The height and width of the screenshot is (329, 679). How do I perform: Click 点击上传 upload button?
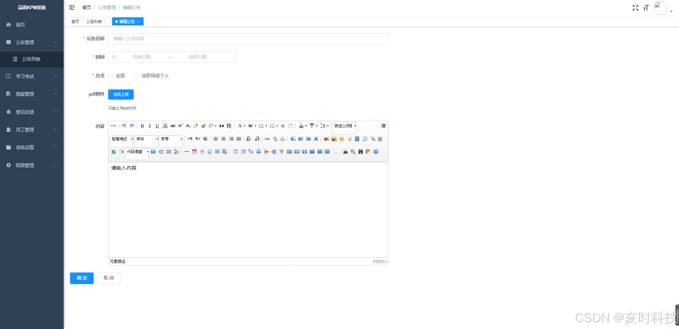121,94
